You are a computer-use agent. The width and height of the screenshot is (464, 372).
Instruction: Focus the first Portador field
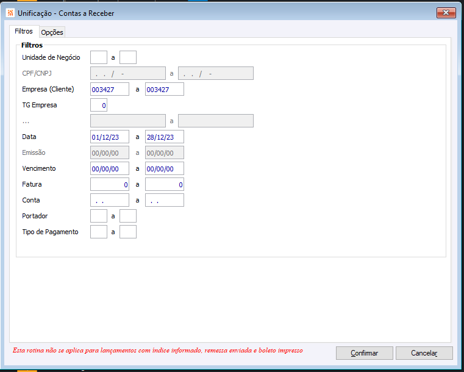coord(99,216)
